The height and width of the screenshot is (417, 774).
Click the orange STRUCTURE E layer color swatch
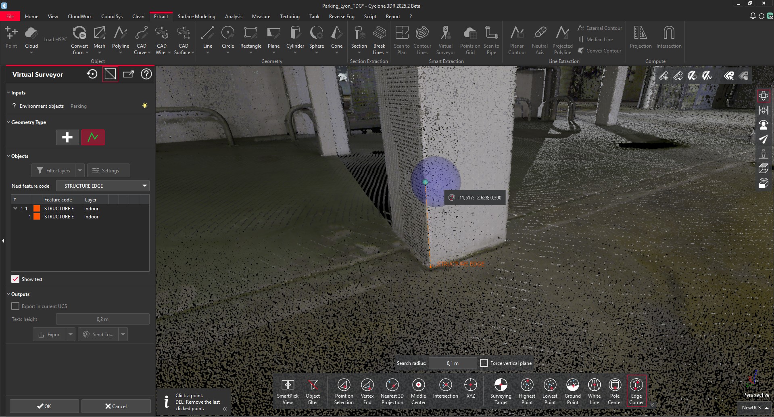point(37,208)
